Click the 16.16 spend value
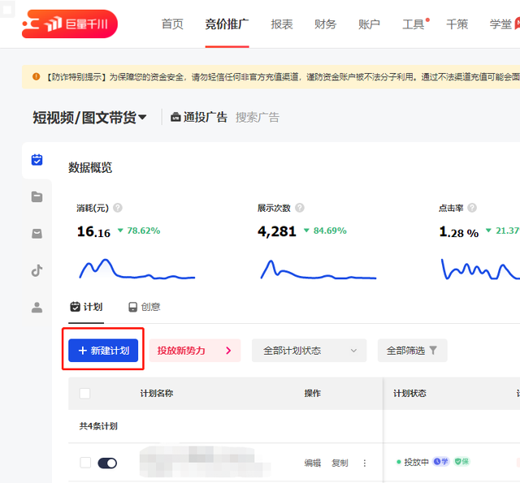 (93, 231)
